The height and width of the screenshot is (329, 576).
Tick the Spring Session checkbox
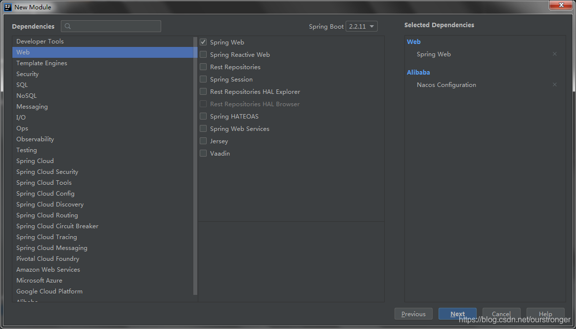[x=203, y=80]
